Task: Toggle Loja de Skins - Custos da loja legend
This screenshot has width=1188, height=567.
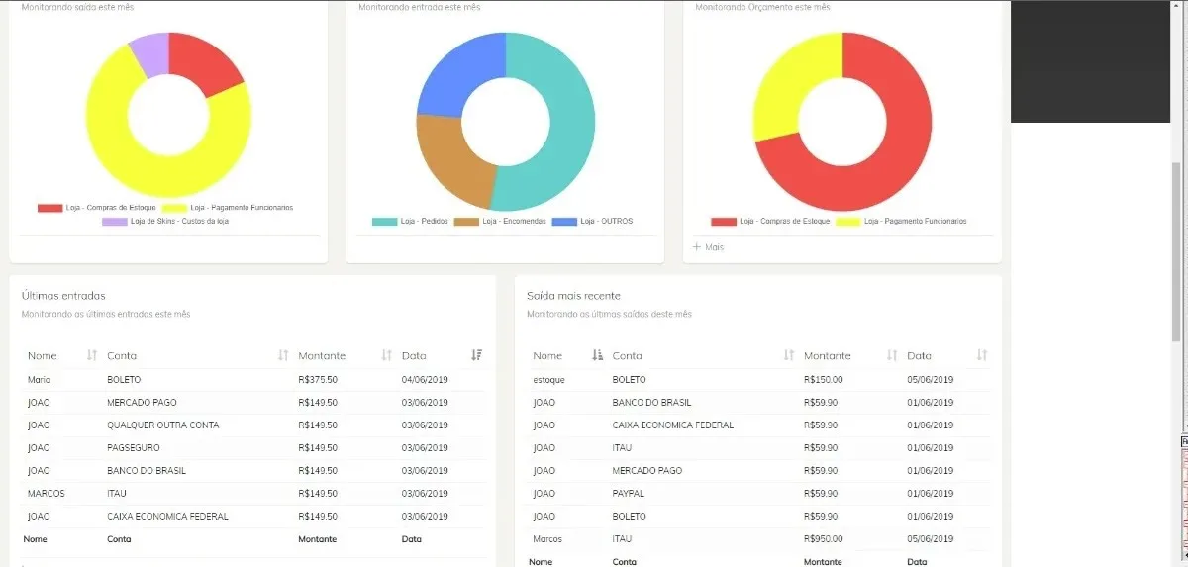Action: pyautogui.click(x=164, y=221)
